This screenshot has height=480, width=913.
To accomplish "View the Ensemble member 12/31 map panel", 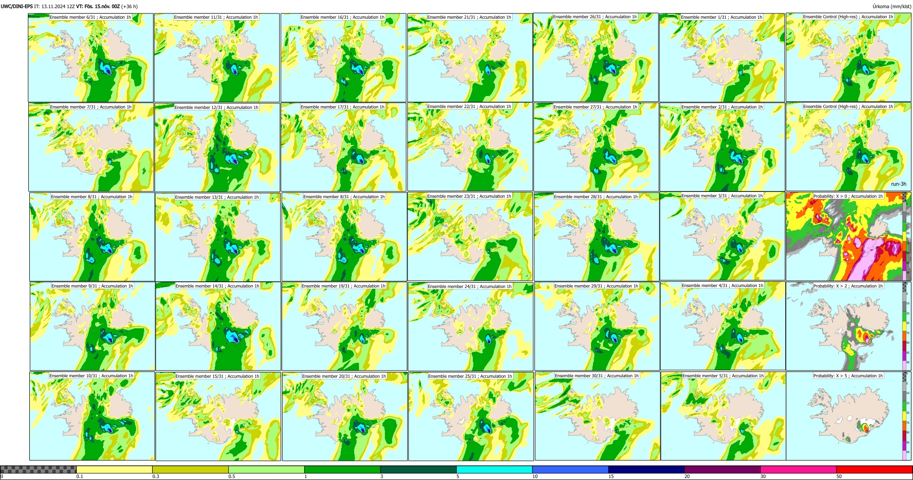I will coord(217,147).
